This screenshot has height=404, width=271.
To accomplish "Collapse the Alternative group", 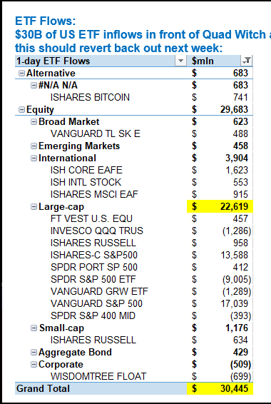I will point(21,74).
